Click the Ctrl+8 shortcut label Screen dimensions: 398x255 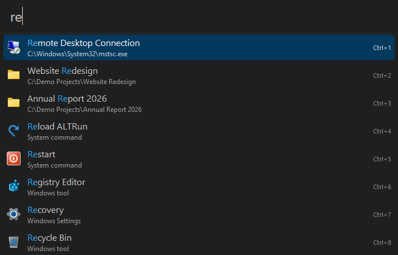coord(382,243)
